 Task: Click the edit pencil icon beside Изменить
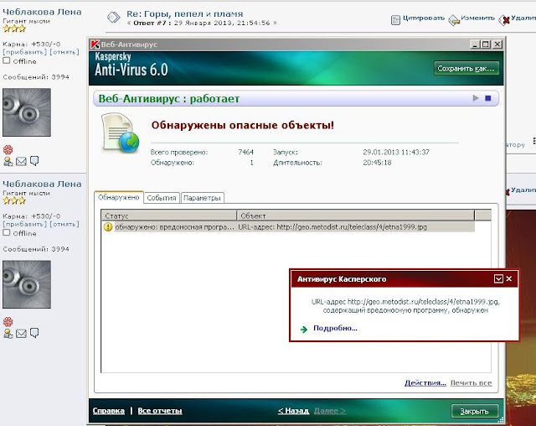coord(454,20)
